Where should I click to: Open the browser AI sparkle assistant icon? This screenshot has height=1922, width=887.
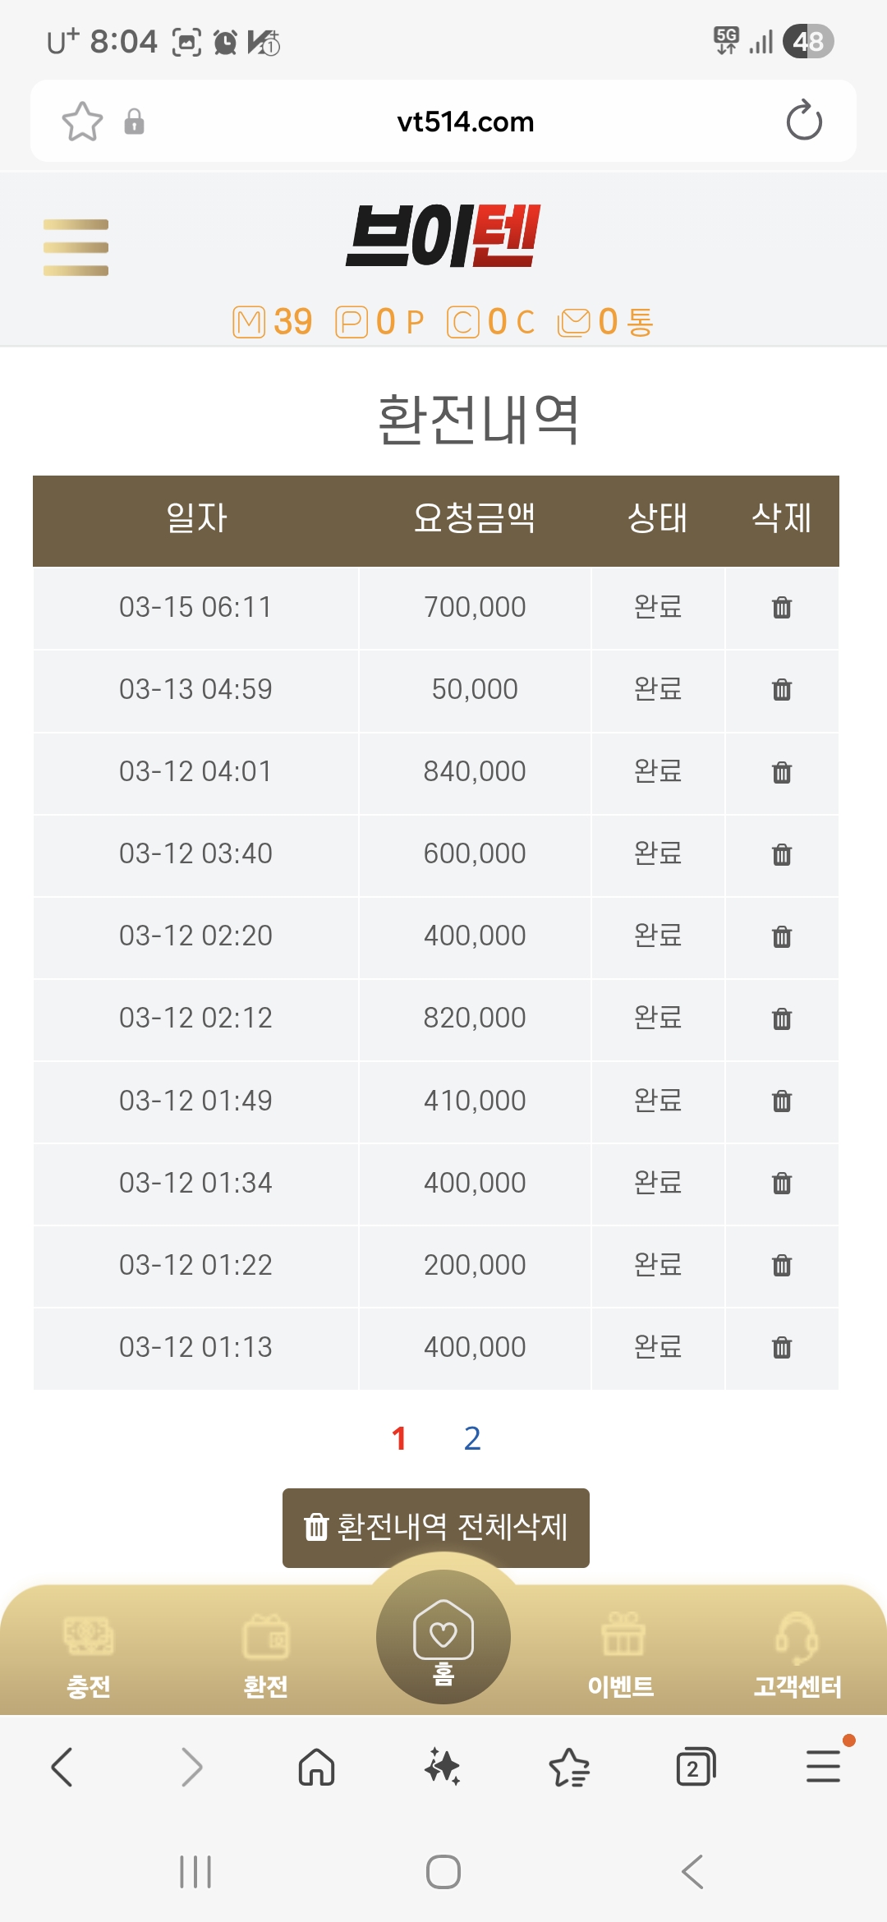(443, 1766)
